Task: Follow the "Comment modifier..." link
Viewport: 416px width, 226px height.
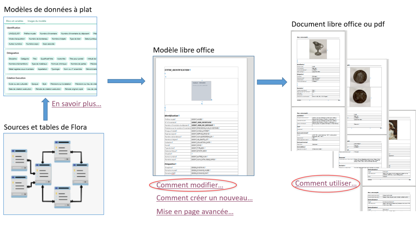Action: 190,185
